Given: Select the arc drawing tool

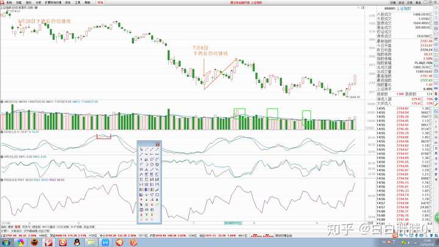Looking at the screenshot, I should point(146,165).
